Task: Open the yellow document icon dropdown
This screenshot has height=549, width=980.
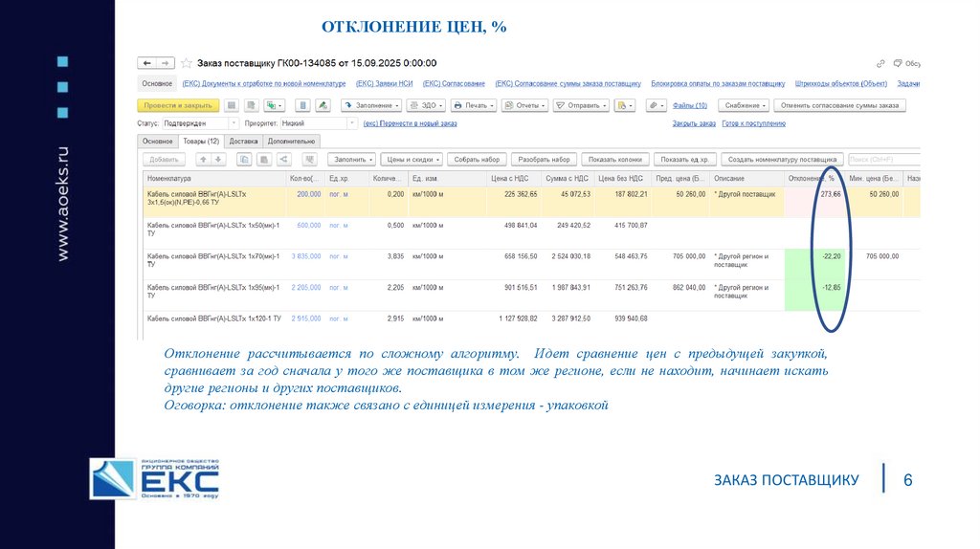Action: (624, 105)
